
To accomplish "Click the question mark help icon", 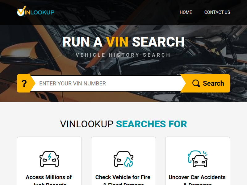I will 24,83.
